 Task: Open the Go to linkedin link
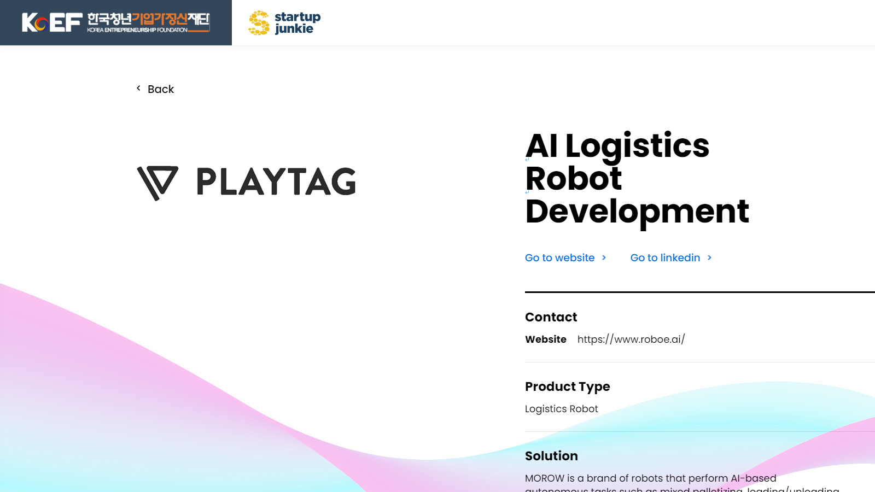coord(665,257)
